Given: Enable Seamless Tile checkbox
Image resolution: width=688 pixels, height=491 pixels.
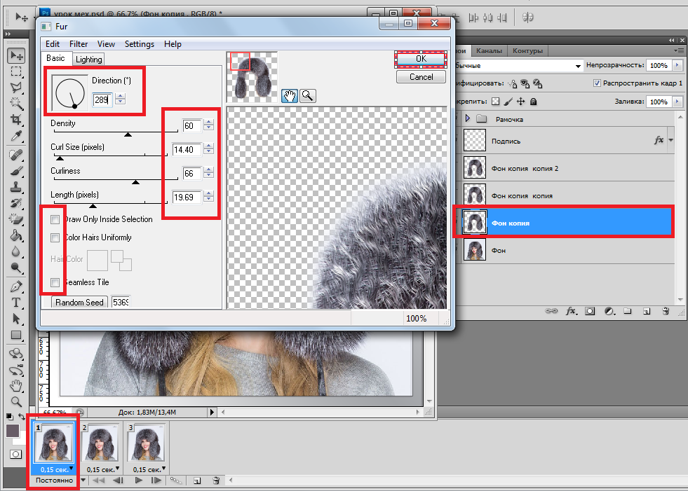Looking at the screenshot, I should [x=55, y=282].
